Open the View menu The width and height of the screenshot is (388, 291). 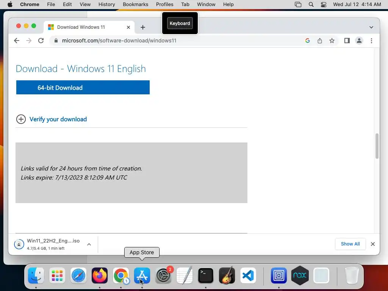(85, 5)
